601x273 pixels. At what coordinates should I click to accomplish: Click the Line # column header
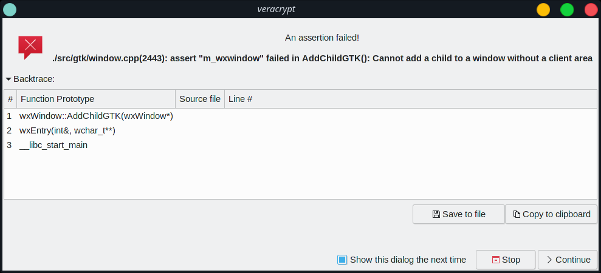pos(411,99)
